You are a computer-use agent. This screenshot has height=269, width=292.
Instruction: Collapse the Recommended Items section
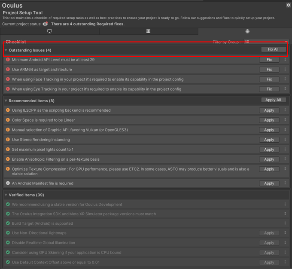tap(6, 101)
